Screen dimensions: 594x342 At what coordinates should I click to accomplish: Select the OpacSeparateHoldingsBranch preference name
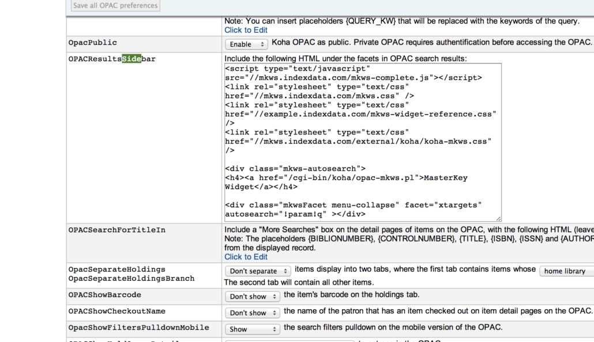pos(131,279)
